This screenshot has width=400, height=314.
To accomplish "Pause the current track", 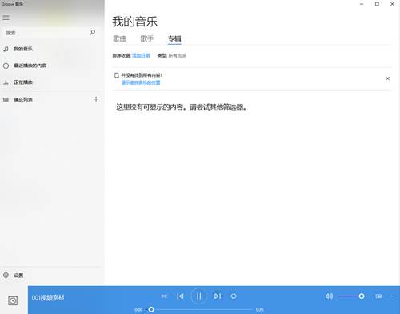I will click(x=198, y=296).
